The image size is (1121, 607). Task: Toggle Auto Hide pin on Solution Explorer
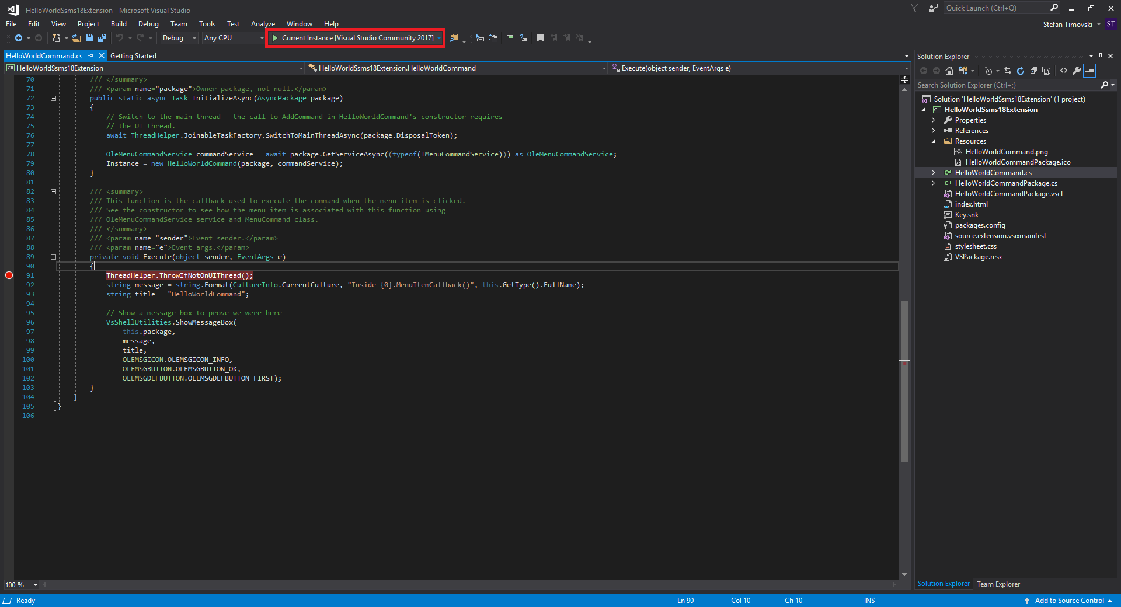pyautogui.click(x=1101, y=57)
